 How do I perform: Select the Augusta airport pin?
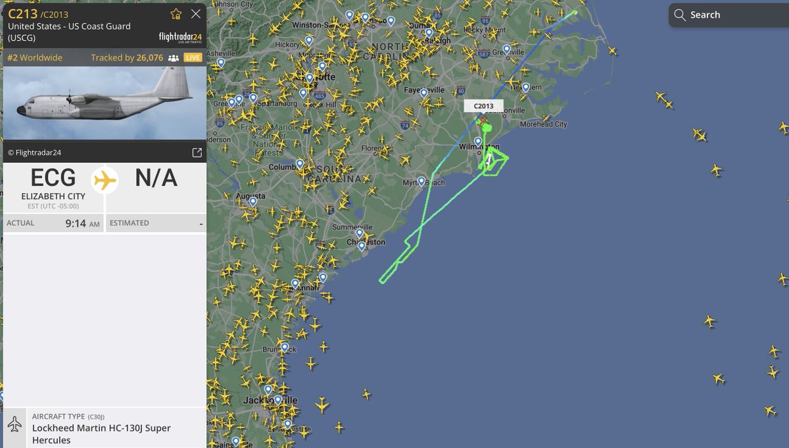click(x=253, y=202)
